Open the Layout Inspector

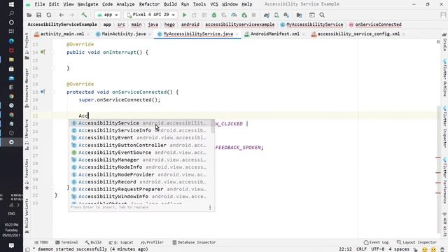[x=416, y=242]
